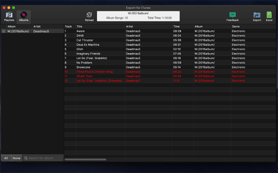Sort by Genre column header
Viewport: 278px width, 173px height.
(236, 26)
